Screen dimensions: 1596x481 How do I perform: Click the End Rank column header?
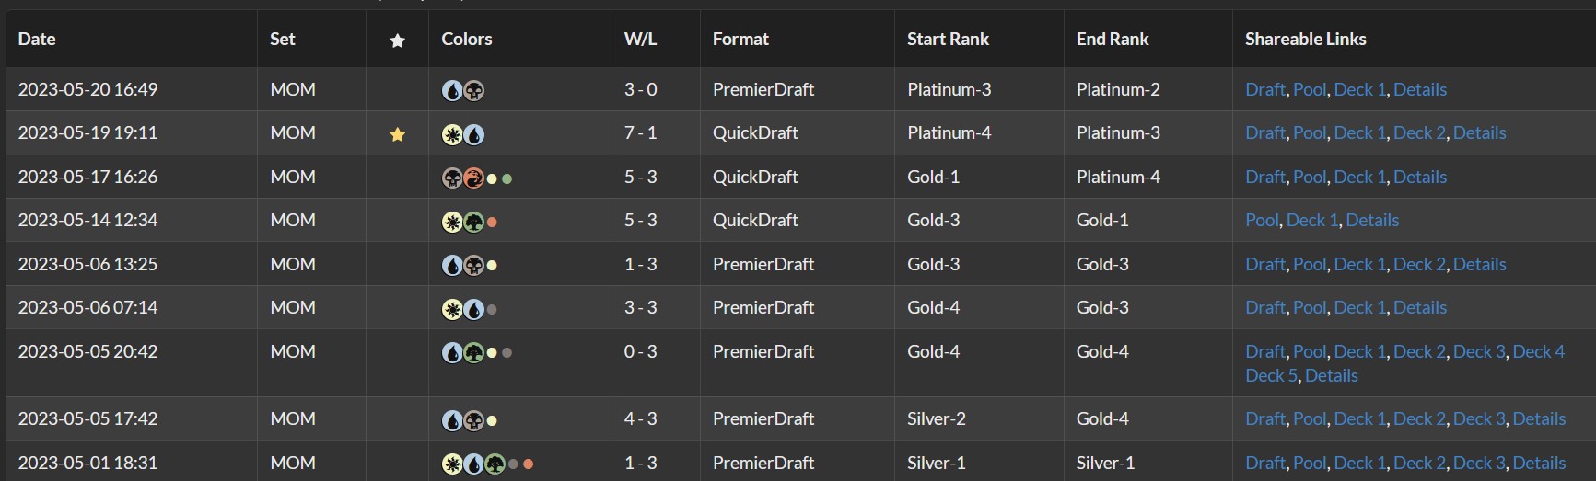1113,40
